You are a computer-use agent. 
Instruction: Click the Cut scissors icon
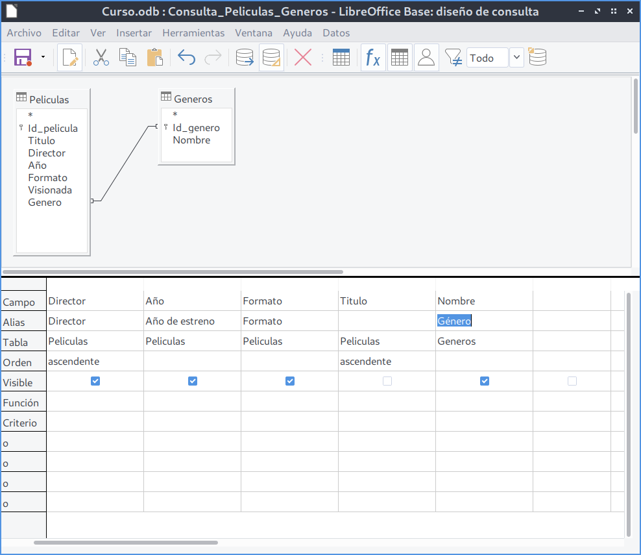coord(101,58)
